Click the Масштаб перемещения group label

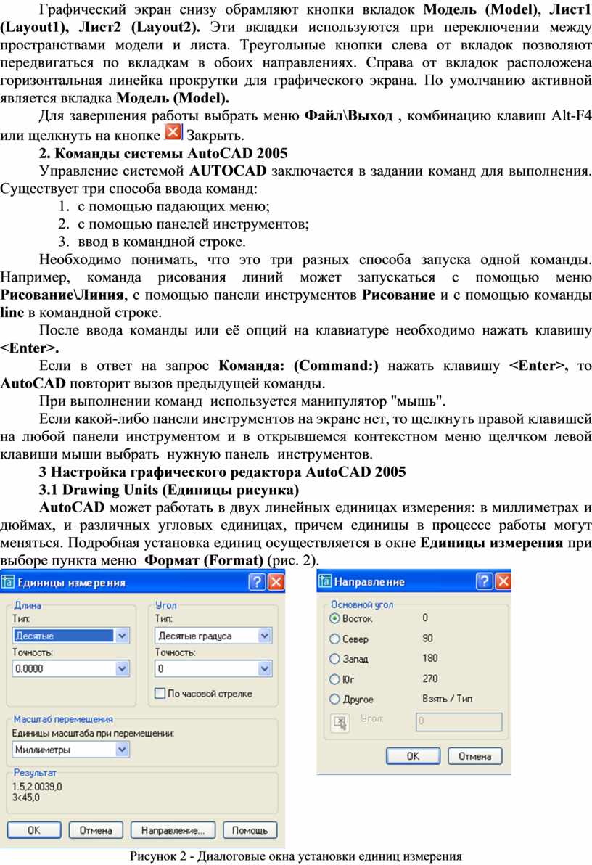63,719
